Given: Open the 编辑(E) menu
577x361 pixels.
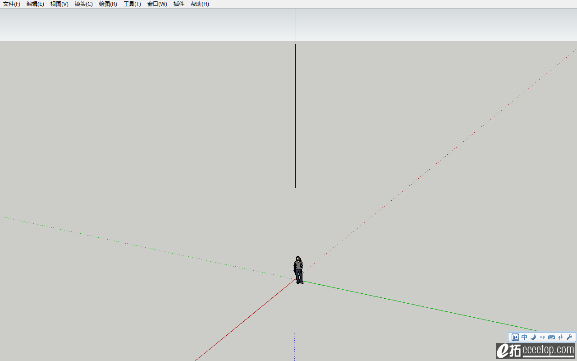Looking at the screenshot, I should pos(35,4).
